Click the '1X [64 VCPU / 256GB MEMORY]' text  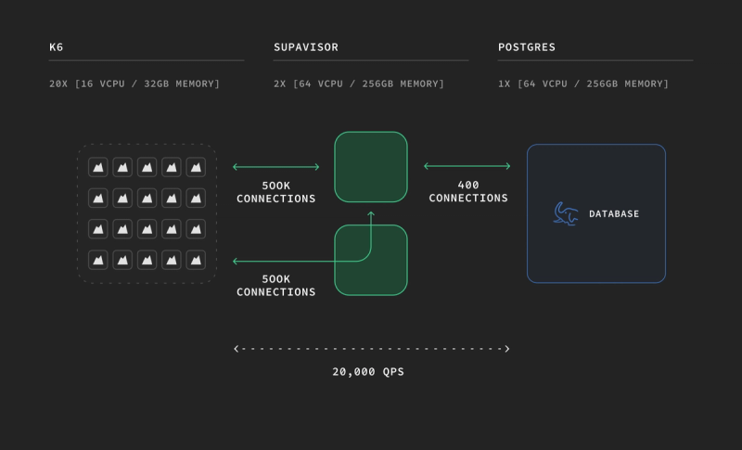tap(583, 84)
